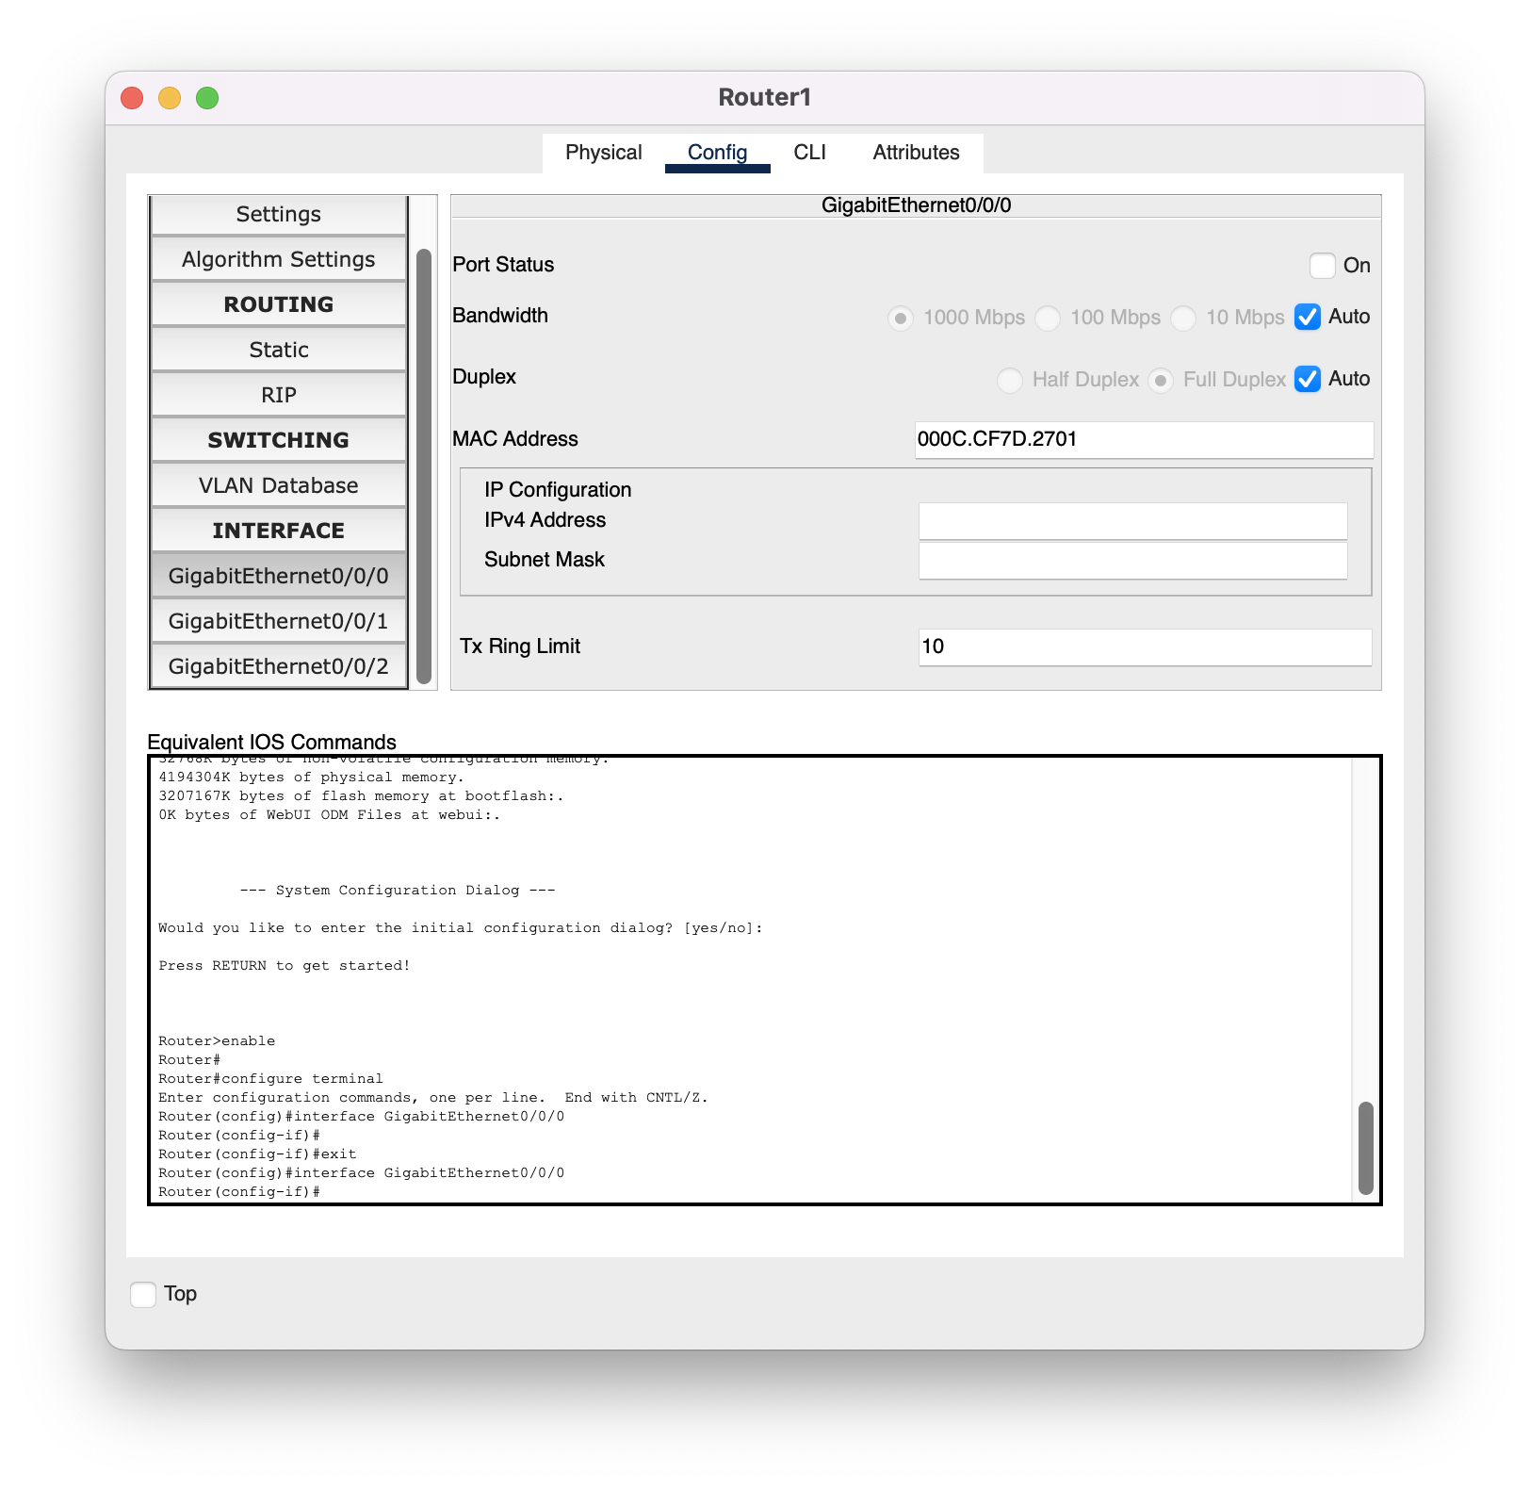Select 1000 Mbps bandwidth radio

click(901, 319)
